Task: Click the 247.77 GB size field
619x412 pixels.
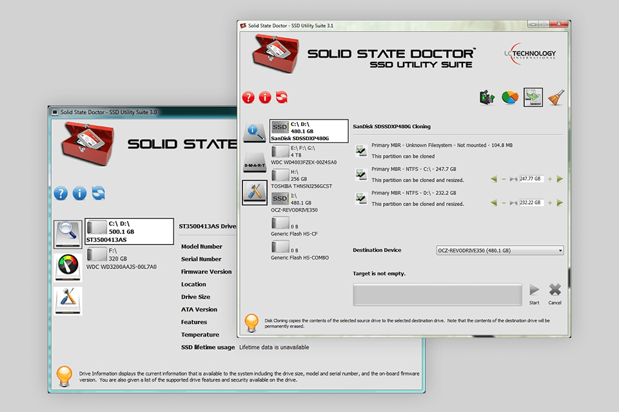Action: coord(531,178)
